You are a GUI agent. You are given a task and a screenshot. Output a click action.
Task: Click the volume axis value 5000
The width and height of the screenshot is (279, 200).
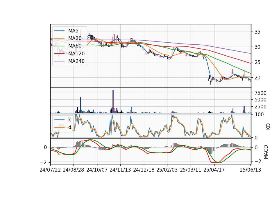pos(260,100)
